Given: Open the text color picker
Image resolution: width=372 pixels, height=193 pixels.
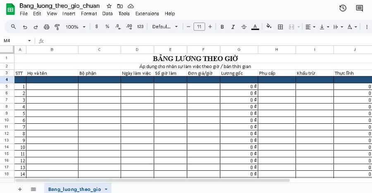Looking at the screenshot, I should coord(255,27).
